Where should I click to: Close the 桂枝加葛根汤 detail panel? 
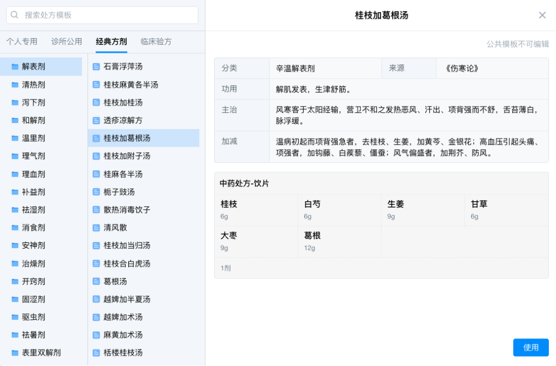pyautogui.click(x=542, y=15)
